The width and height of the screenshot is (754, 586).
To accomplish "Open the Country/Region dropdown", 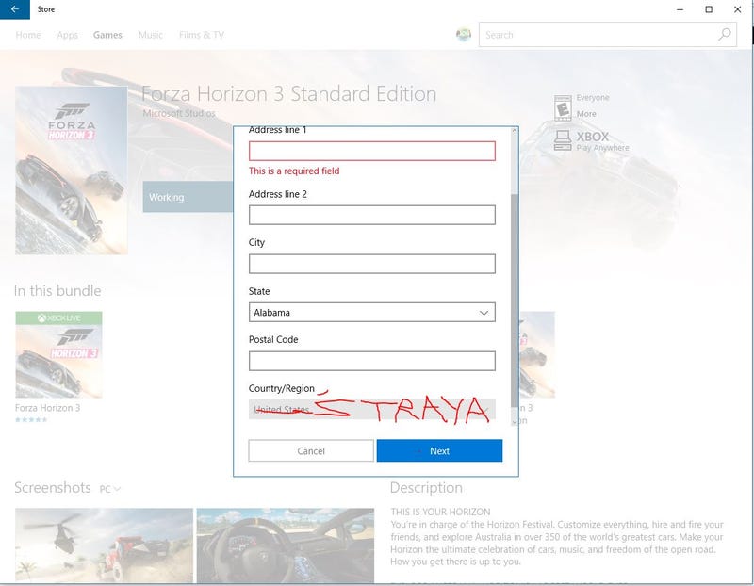I will click(x=371, y=410).
